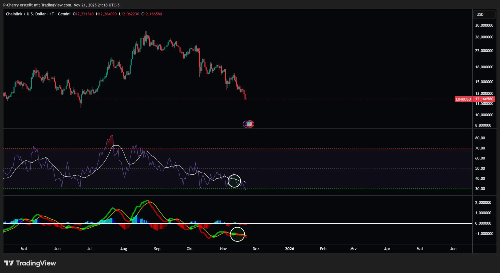Click the 1T timeframe label in legend
500x273 pixels.
tap(52, 14)
